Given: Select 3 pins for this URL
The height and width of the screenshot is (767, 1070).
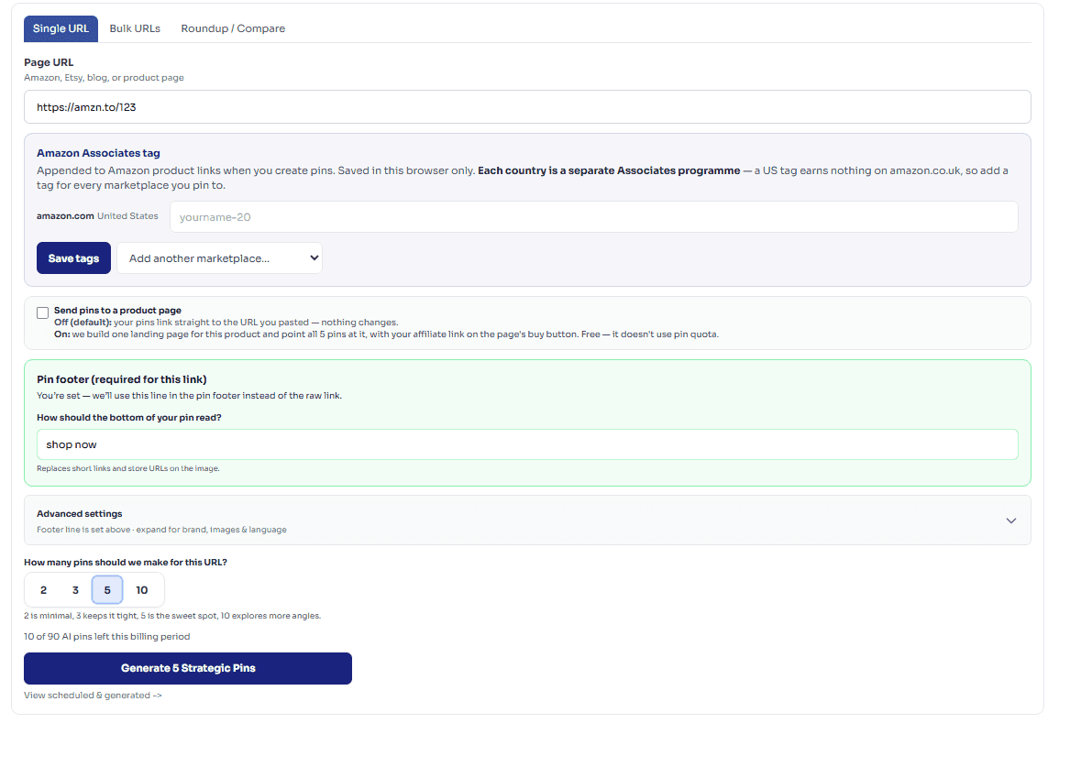Looking at the screenshot, I should click(75, 590).
